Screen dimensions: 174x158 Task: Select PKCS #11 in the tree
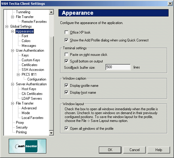[29, 74]
